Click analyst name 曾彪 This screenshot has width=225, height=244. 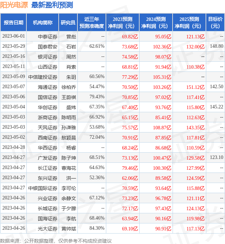coord(71,37)
